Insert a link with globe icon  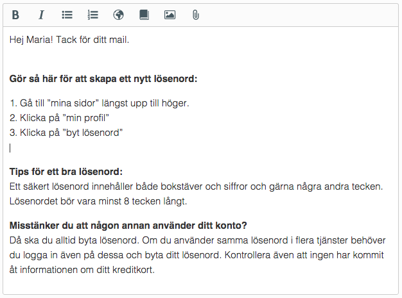pos(118,15)
